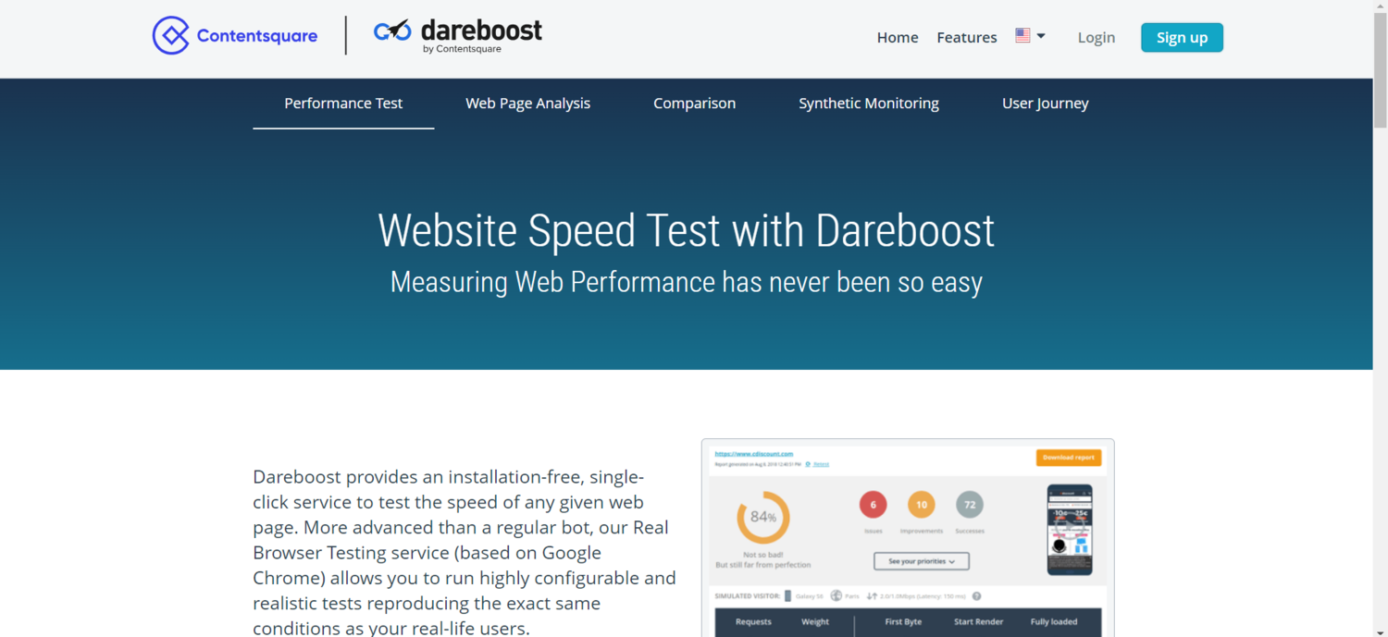This screenshot has height=637, width=1388.
Task: Click the US flag language icon
Action: 1022,35
